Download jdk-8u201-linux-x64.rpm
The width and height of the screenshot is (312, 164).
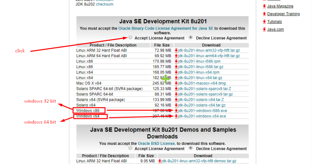pyautogui.click(x=199, y=72)
